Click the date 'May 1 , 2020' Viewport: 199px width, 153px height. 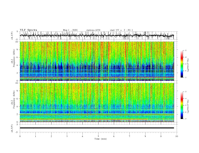click(70, 30)
